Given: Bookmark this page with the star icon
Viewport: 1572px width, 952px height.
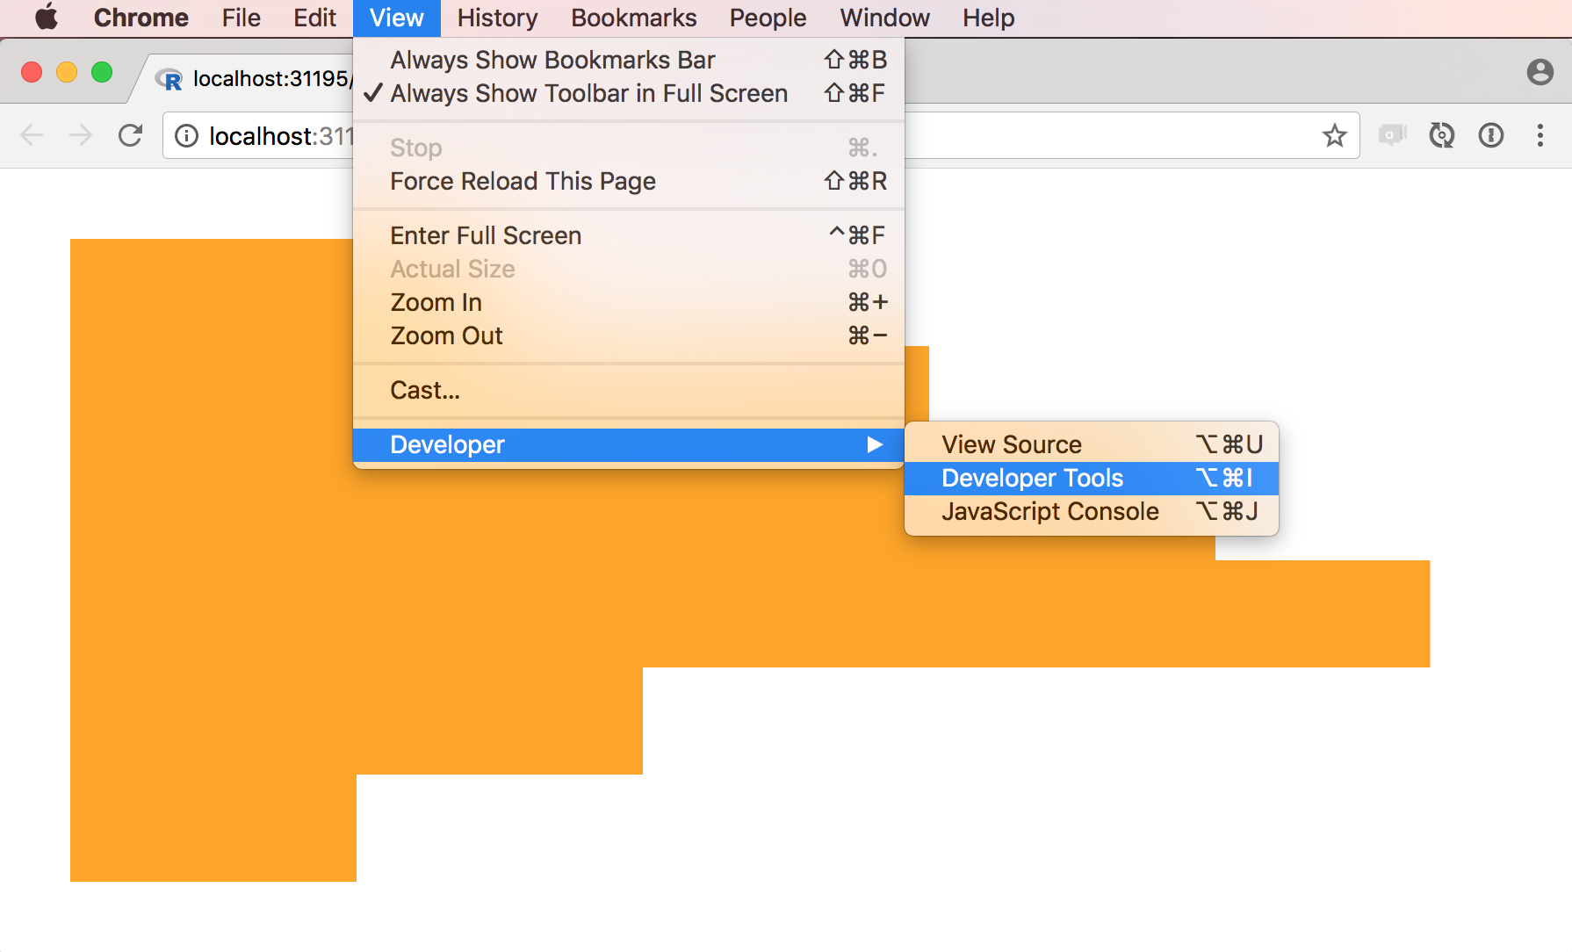Looking at the screenshot, I should [1335, 135].
